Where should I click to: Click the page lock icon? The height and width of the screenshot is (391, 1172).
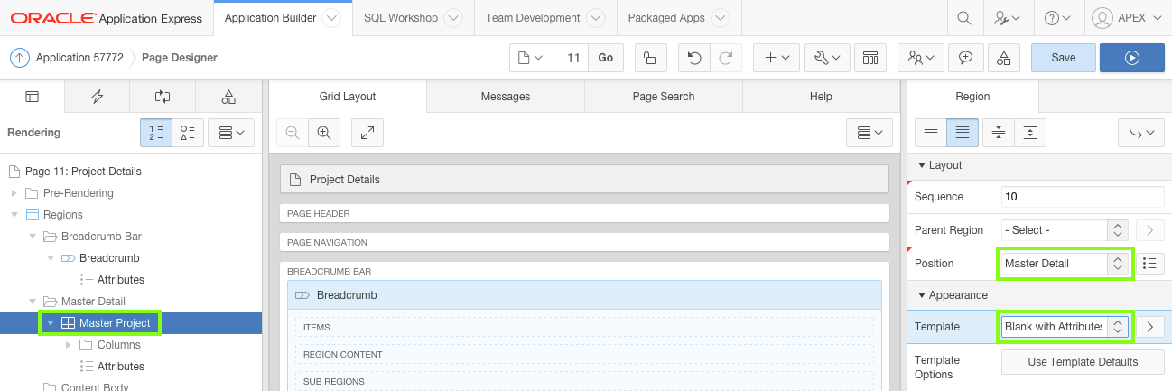click(650, 58)
